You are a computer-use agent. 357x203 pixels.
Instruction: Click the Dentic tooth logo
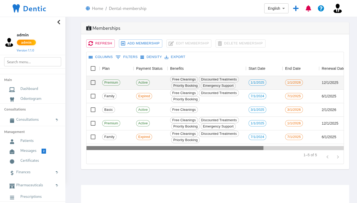click(x=16, y=8)
